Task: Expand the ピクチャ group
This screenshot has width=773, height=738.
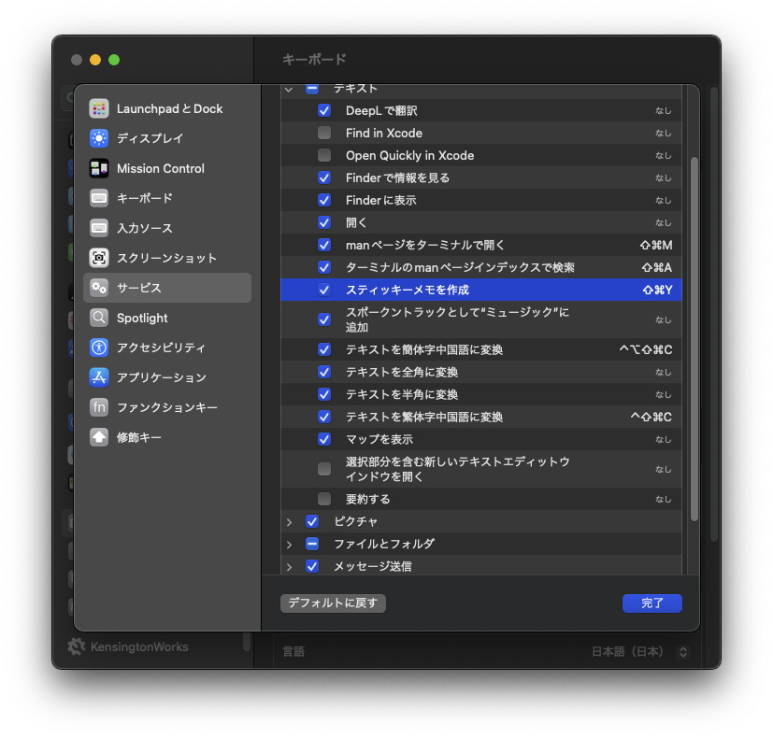Action: 290,522
